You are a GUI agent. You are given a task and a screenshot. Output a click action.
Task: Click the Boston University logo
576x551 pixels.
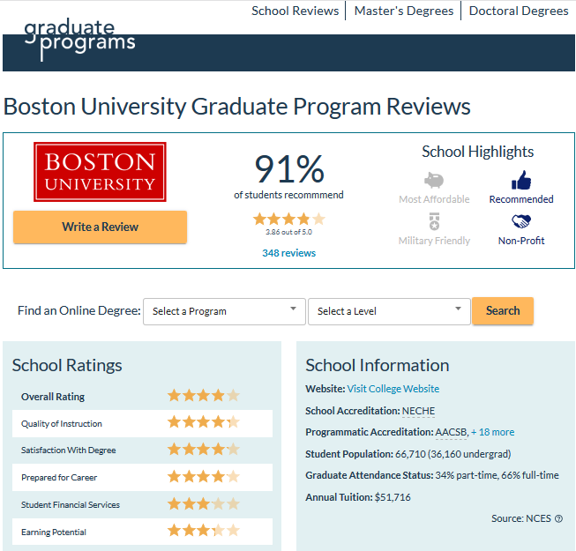100,172
